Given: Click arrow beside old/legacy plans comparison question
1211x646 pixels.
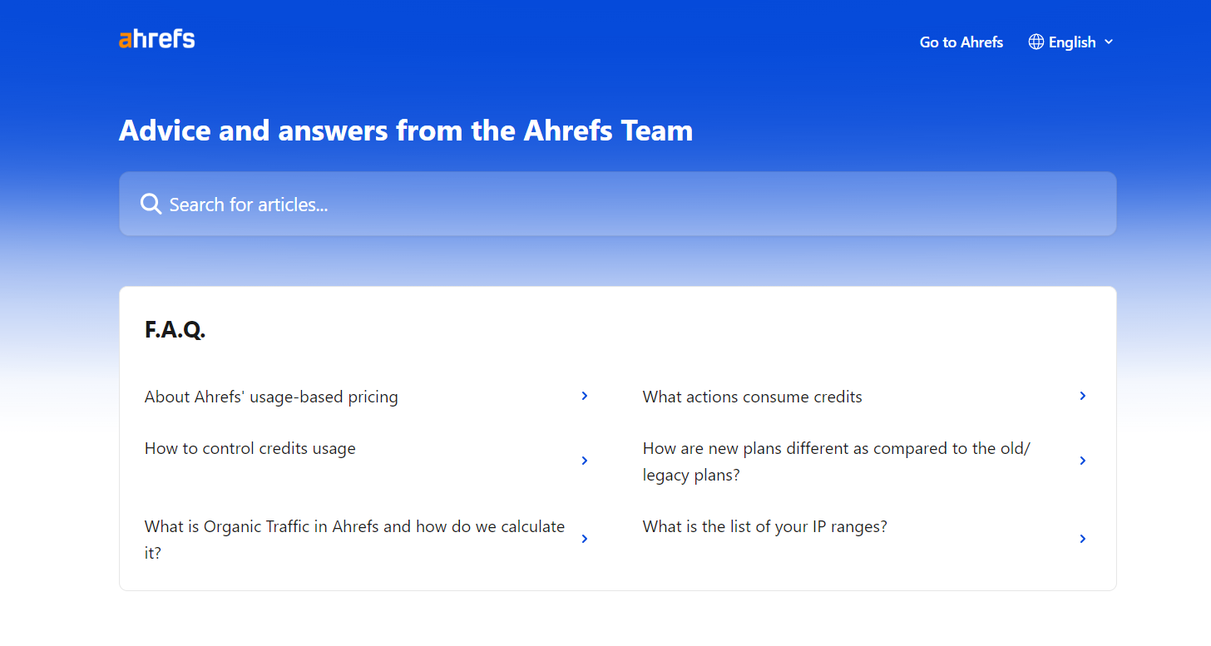Looking at the screenshot, I should pos(1082,461).
